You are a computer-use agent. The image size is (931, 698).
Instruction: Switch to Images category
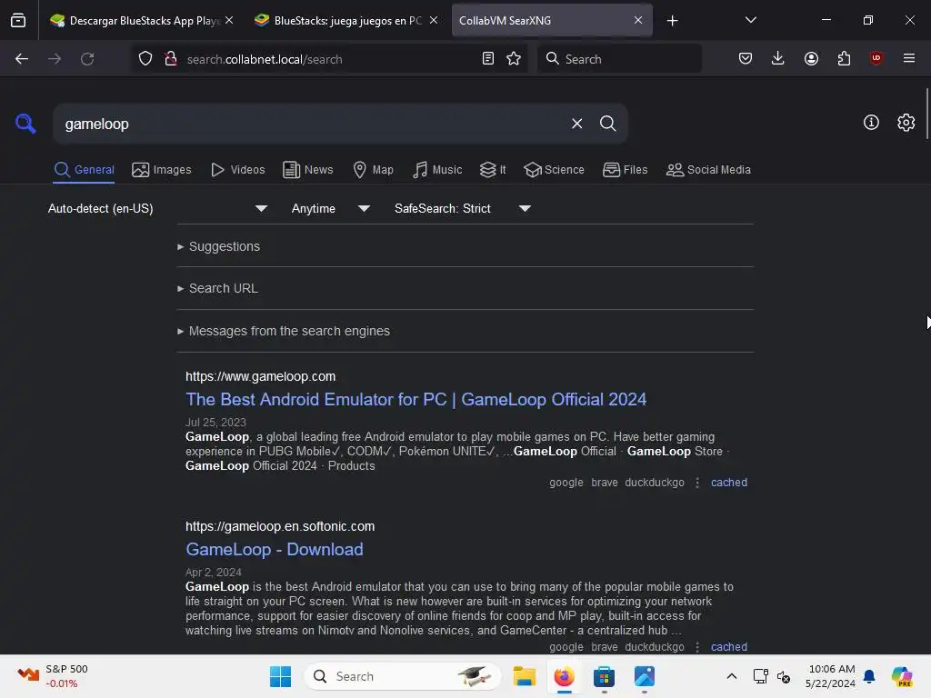[x=162, y=170]
